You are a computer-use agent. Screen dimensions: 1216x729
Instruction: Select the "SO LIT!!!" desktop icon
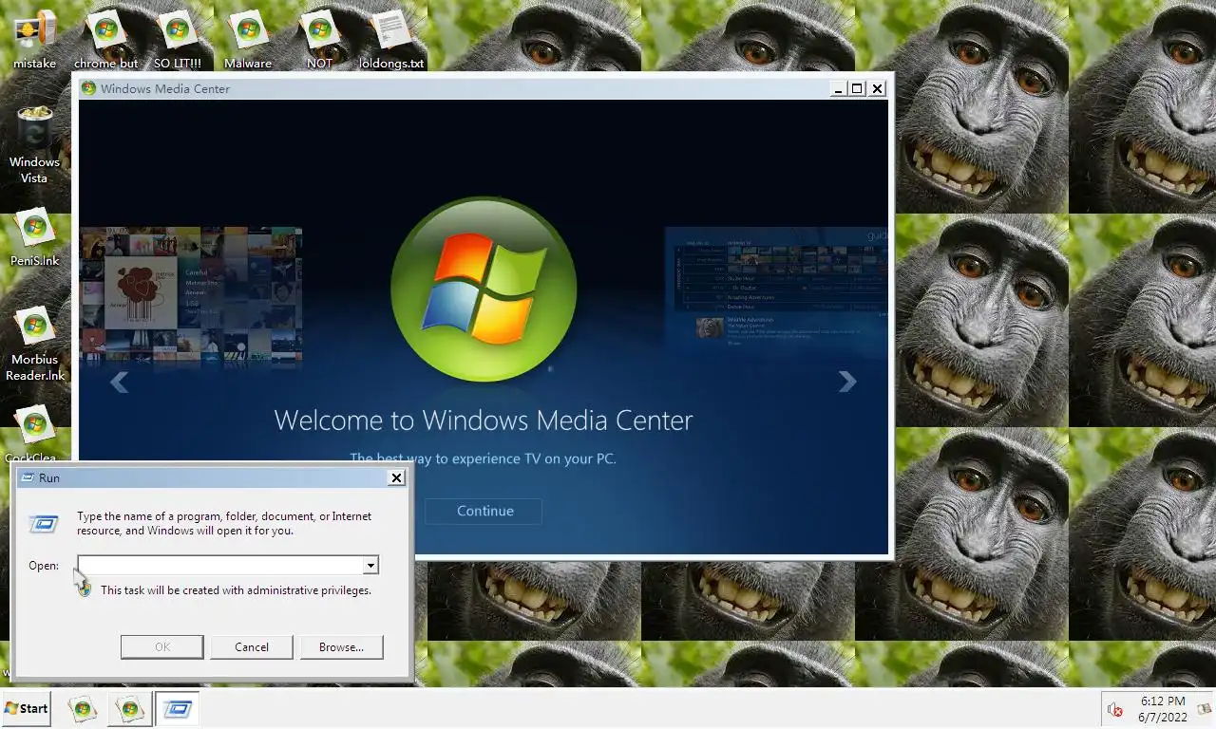[177, 38]
